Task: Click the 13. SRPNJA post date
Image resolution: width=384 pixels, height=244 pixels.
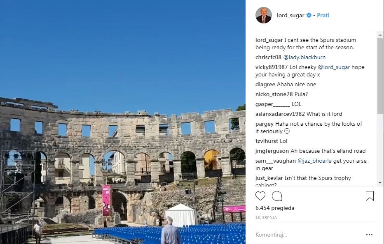Action: click(x=266, y=217)
